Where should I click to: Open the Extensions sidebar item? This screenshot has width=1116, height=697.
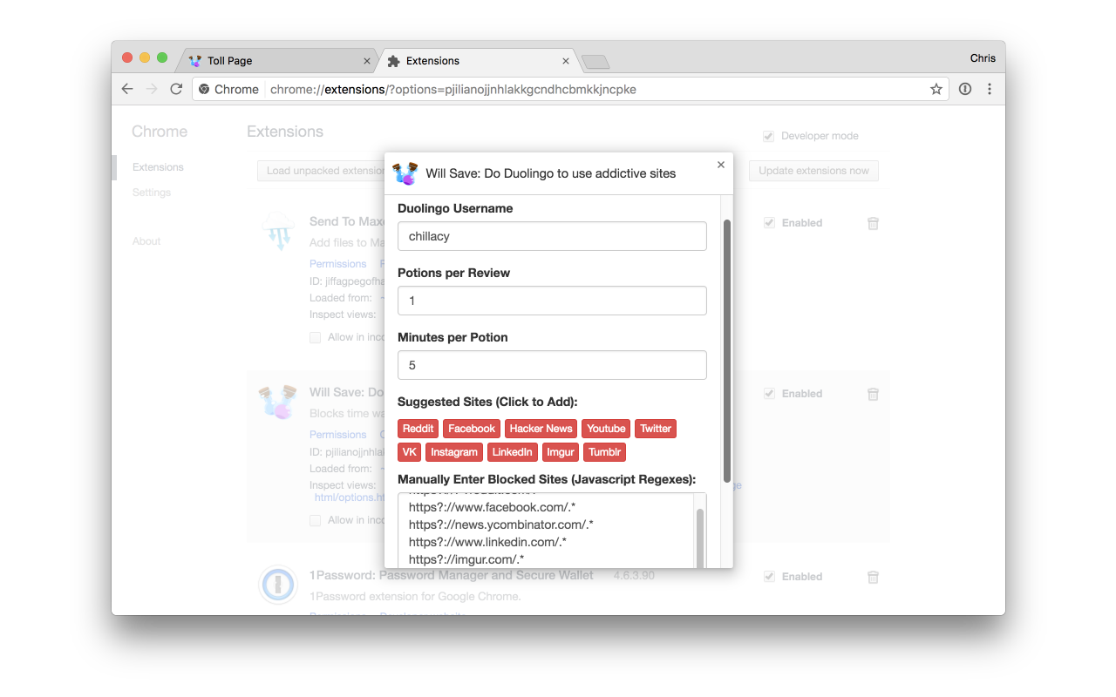click(158, 167)
